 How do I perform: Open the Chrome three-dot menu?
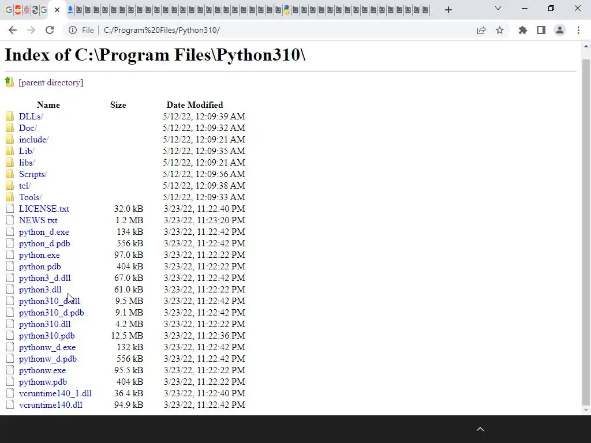click(578, 30)
